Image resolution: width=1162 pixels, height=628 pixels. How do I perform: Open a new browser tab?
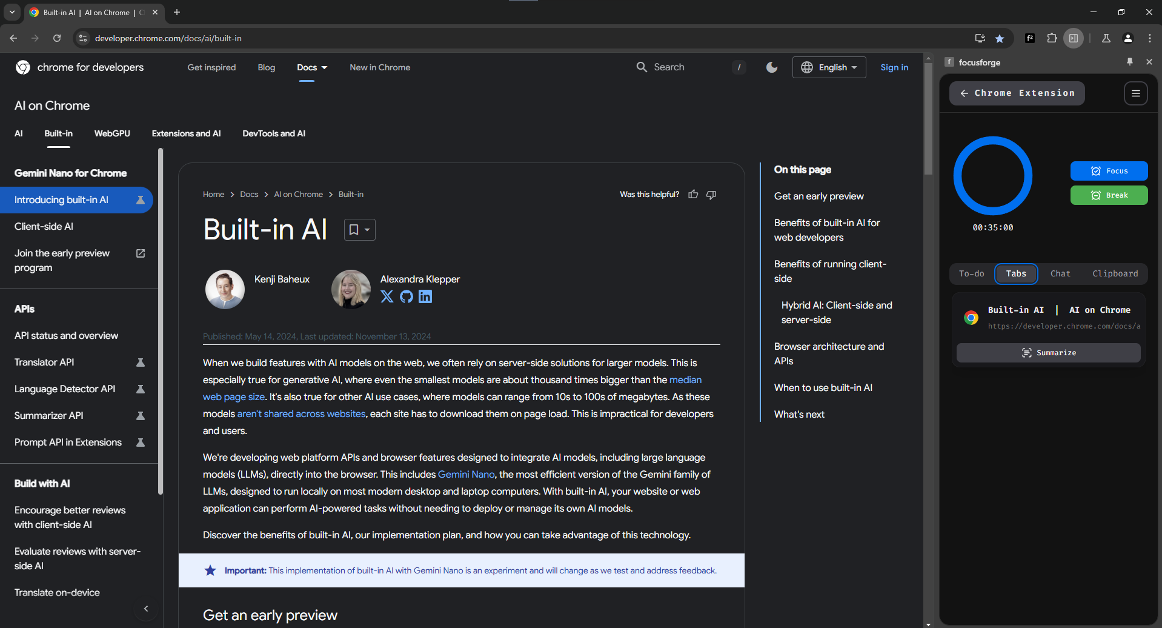177,12
